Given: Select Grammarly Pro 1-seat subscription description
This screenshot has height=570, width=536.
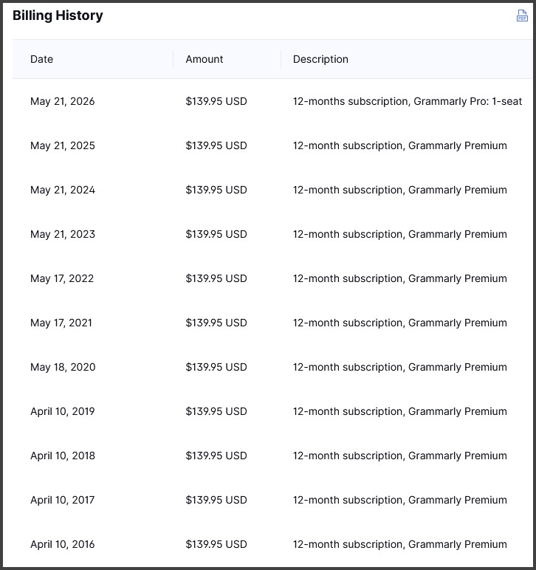Looking at the screenshot, I should pos(408,101).
